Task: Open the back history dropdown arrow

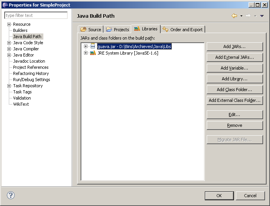Action: click(241, 16)
